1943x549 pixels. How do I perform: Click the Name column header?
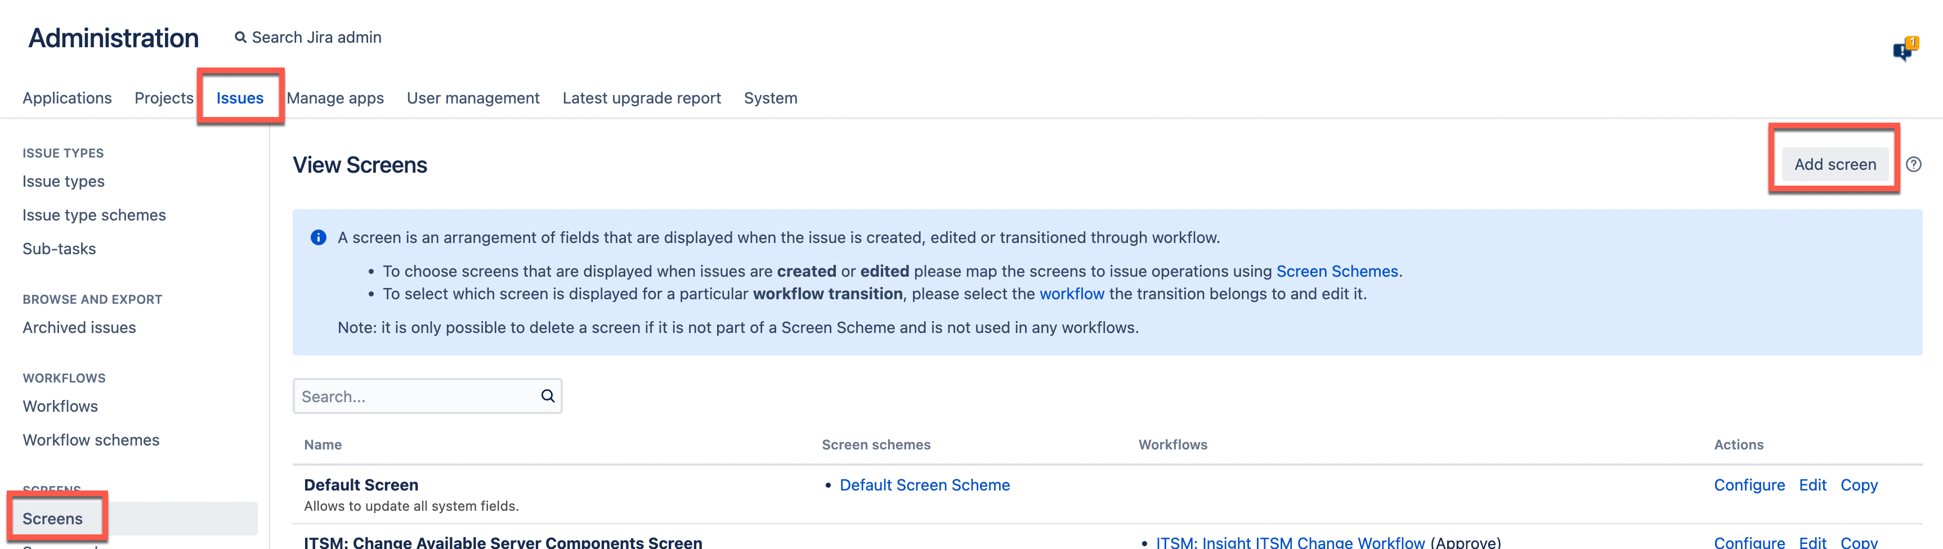pyautogui.click(x=323, y=445)
